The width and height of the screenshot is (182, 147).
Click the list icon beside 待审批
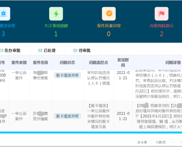click(75, 50)
